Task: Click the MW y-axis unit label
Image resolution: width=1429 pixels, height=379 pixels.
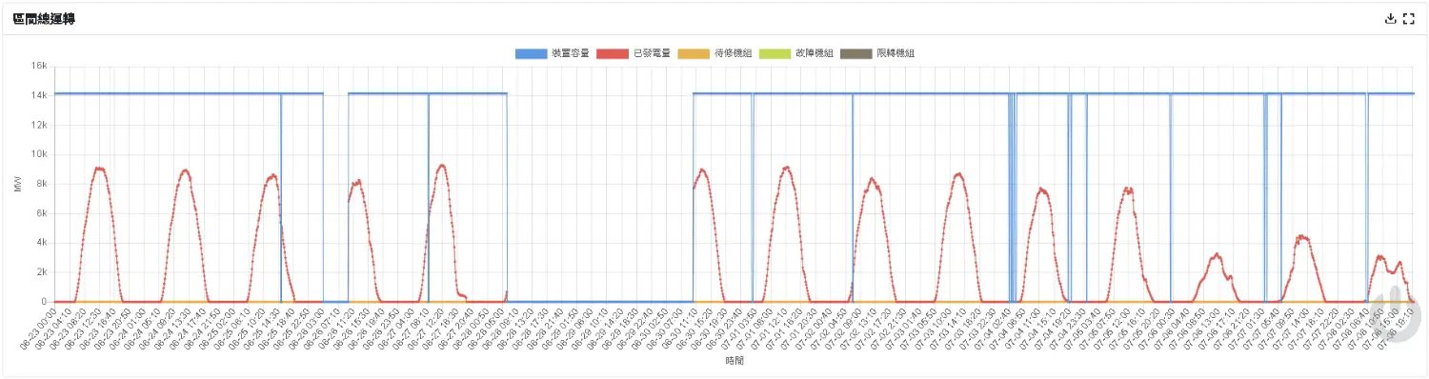Action: tap(18, 185)
